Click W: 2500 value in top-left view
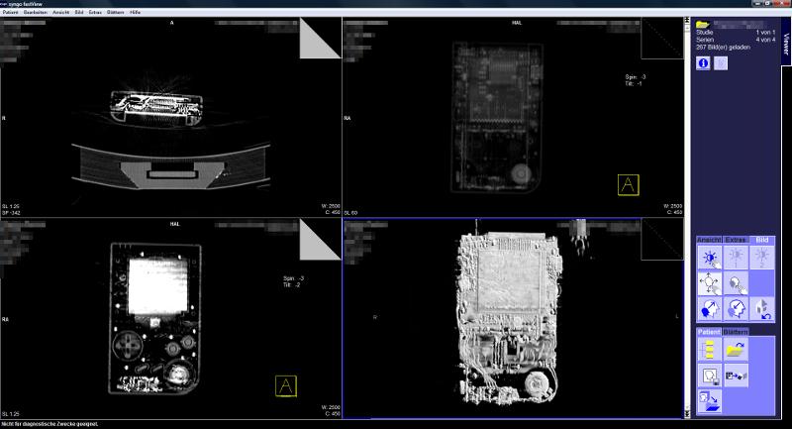Screen dimensions: 792x429 331,206
